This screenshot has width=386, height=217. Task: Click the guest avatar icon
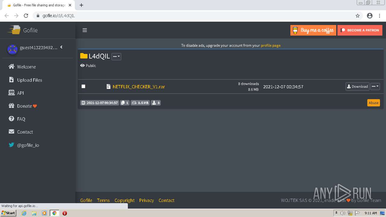pos(12,49)
